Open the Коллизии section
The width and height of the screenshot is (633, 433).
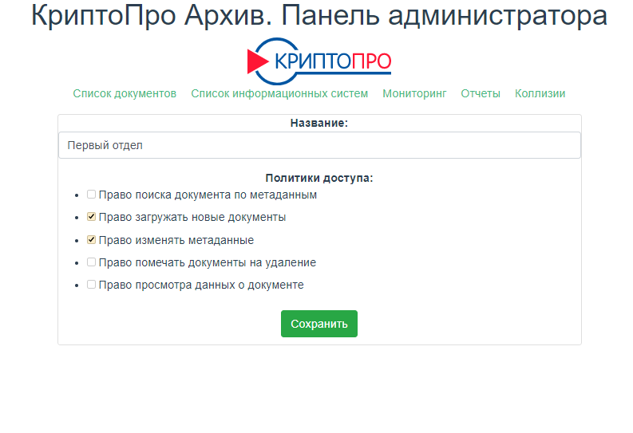click(540, 93)
